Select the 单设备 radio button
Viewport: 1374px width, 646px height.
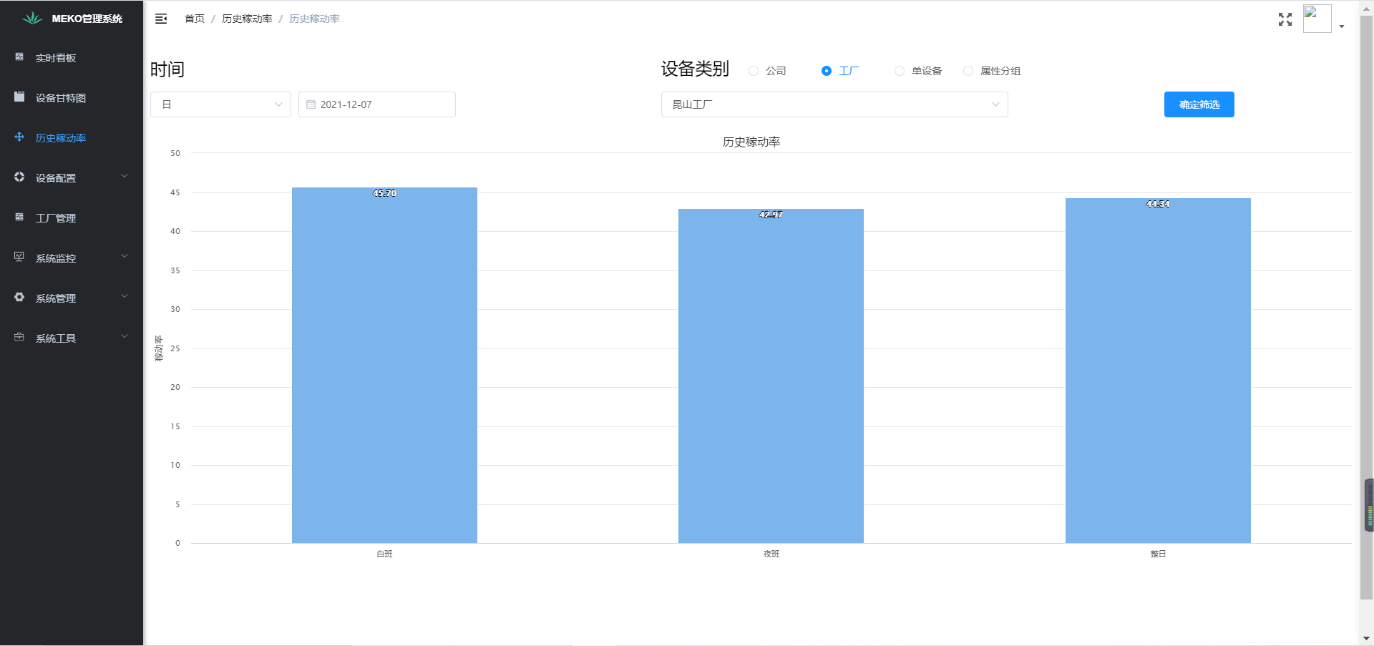(x=900, y=71)
